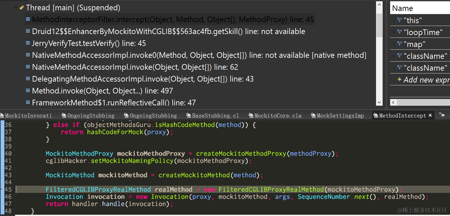Switch to the BaseStubbing.cl editor tab
Image resolution: width=450 pixels, height=216 pixels.
click(x=212, y=116)
